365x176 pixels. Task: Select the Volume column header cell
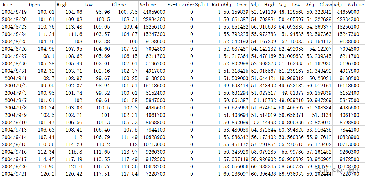click(153, 5)
